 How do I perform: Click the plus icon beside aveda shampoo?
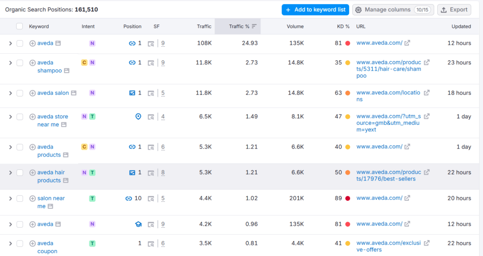tap(33, 63)
